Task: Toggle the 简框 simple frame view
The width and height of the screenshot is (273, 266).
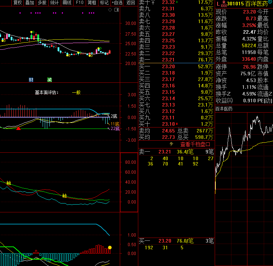Action: tap(92, 2)
